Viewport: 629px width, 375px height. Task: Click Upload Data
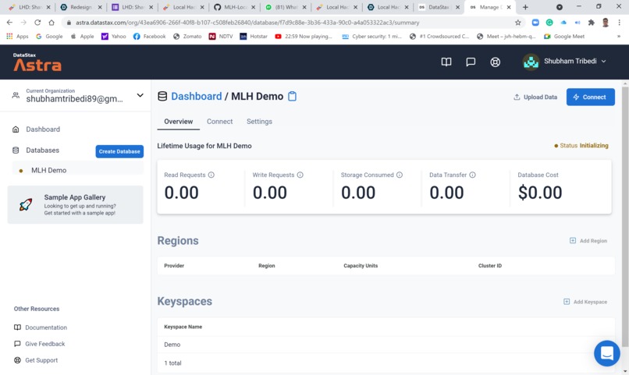(x=535, y=97)
